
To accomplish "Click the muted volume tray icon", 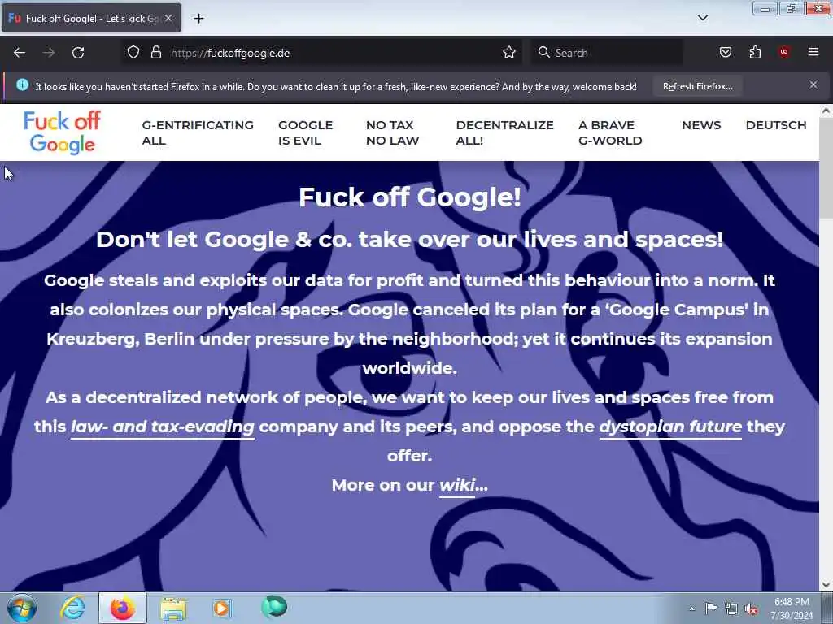I will click(751, 609).
